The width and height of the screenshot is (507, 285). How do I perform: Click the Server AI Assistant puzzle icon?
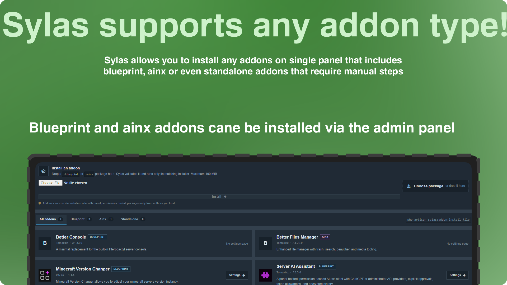265,275
